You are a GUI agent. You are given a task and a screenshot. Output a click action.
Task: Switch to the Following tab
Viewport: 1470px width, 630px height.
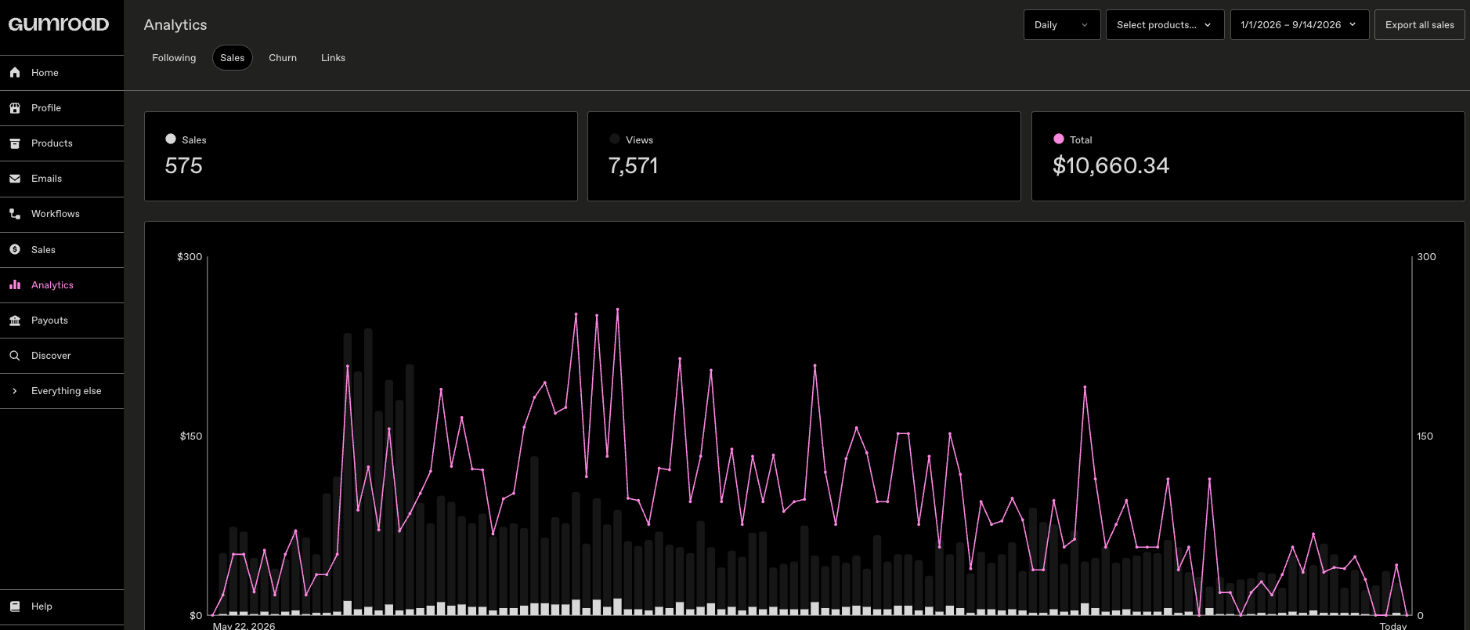point(174,58)
